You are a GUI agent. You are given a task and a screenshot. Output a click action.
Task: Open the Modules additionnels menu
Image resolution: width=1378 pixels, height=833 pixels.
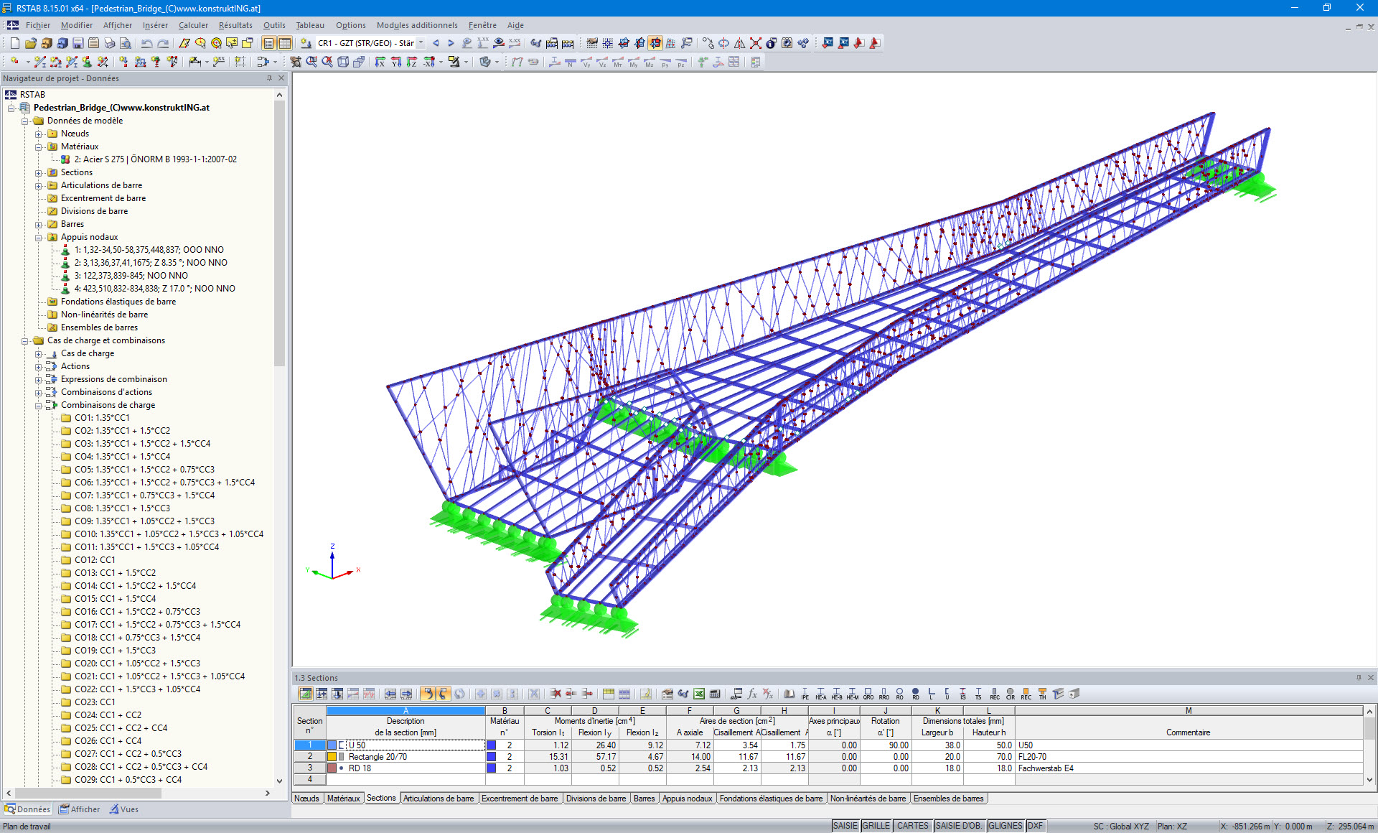(416, 25)
